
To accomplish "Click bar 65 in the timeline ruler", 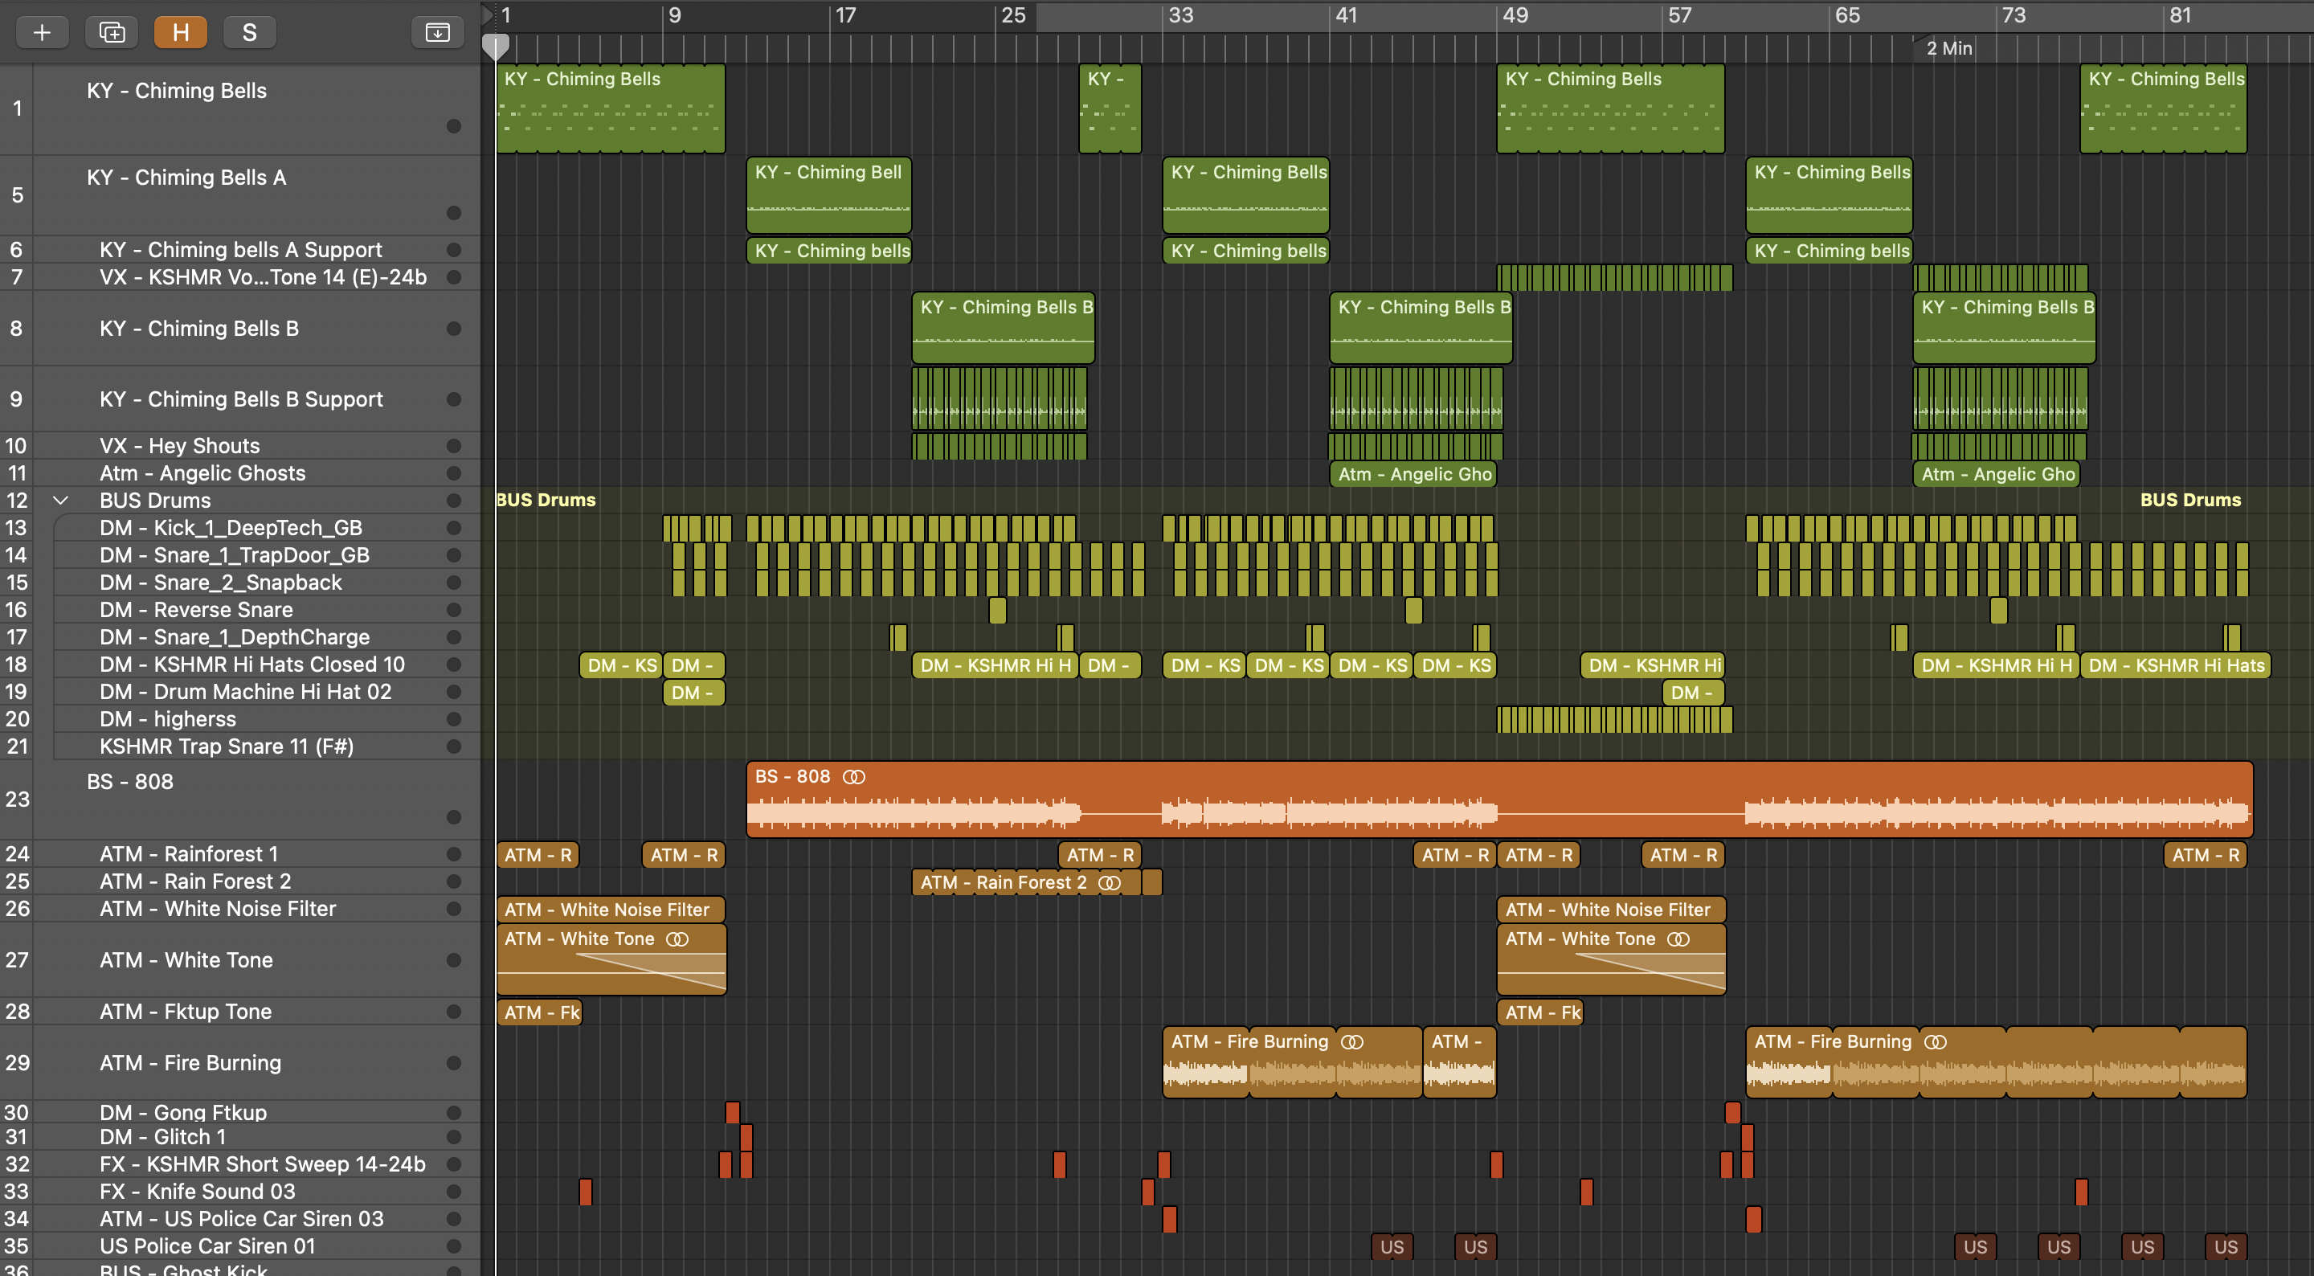I will pyautogui.click(x=1848, y=15).
